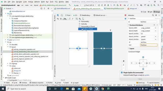
Task: Switch to Design view mode
Action: pyautogui.click(x=157, y=12)
